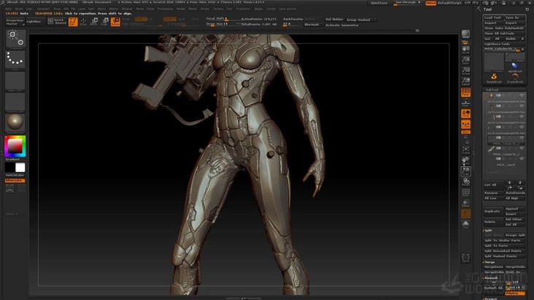
Task: Open the brush selector thumbnail
Action: tap(15, 39)
